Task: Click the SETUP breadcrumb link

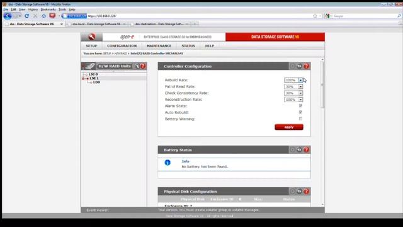Action: pyautogui.click(x=107, y=54)
